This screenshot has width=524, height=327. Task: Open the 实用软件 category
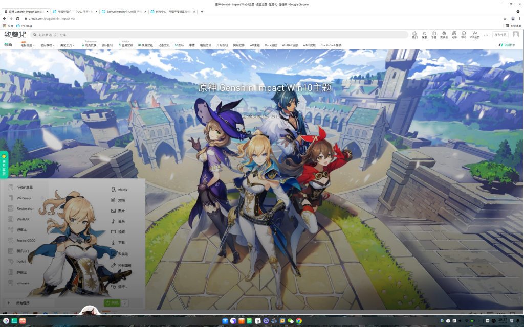pos(238,45)
